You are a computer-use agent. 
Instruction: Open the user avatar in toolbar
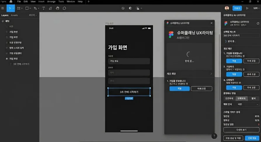point(227,8)
